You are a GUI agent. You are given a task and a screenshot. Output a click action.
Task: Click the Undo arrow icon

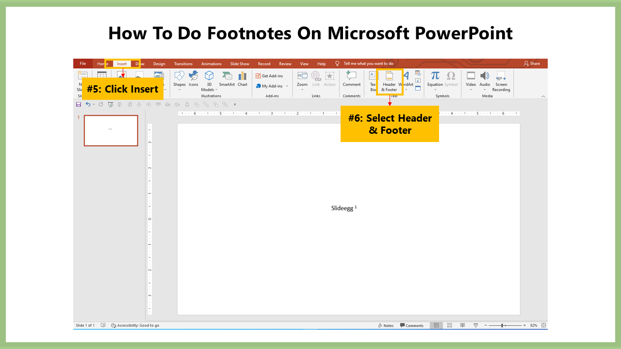click(x=88, y=104)
